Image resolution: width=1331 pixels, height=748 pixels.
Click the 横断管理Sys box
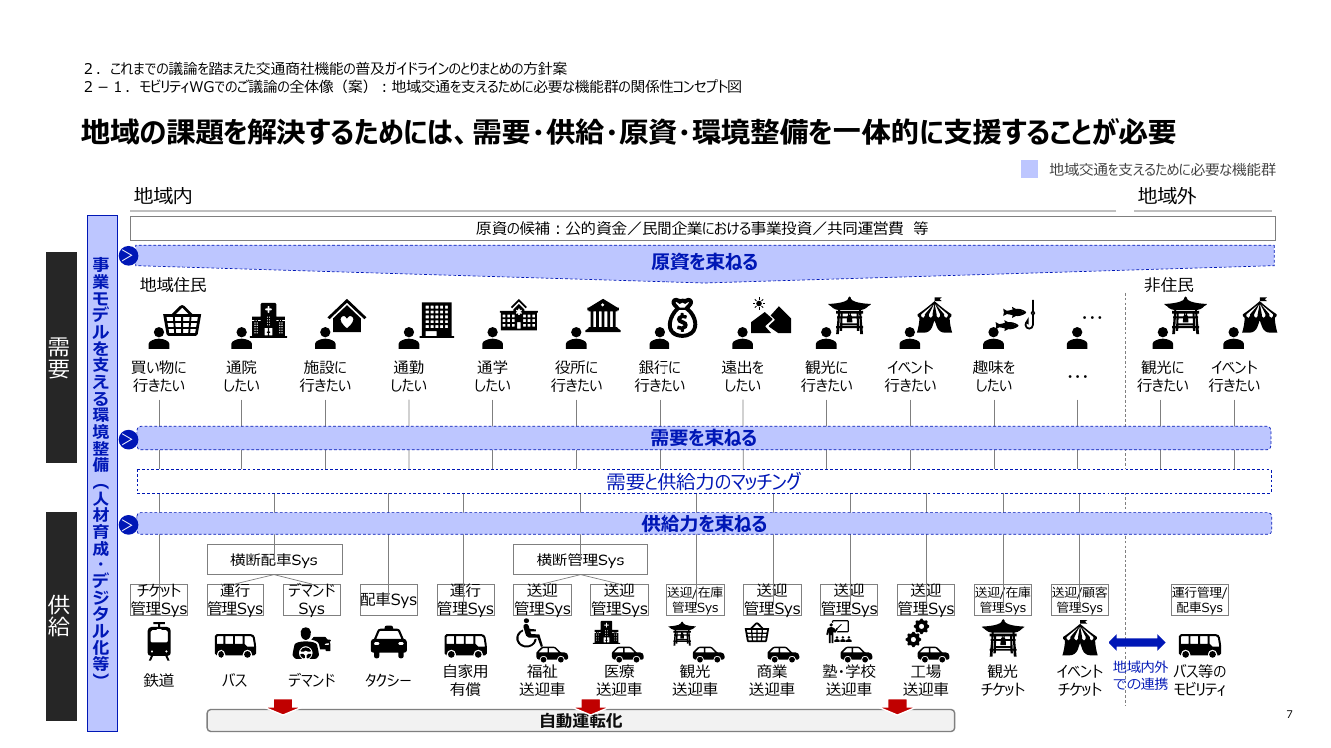pos(580,560)
